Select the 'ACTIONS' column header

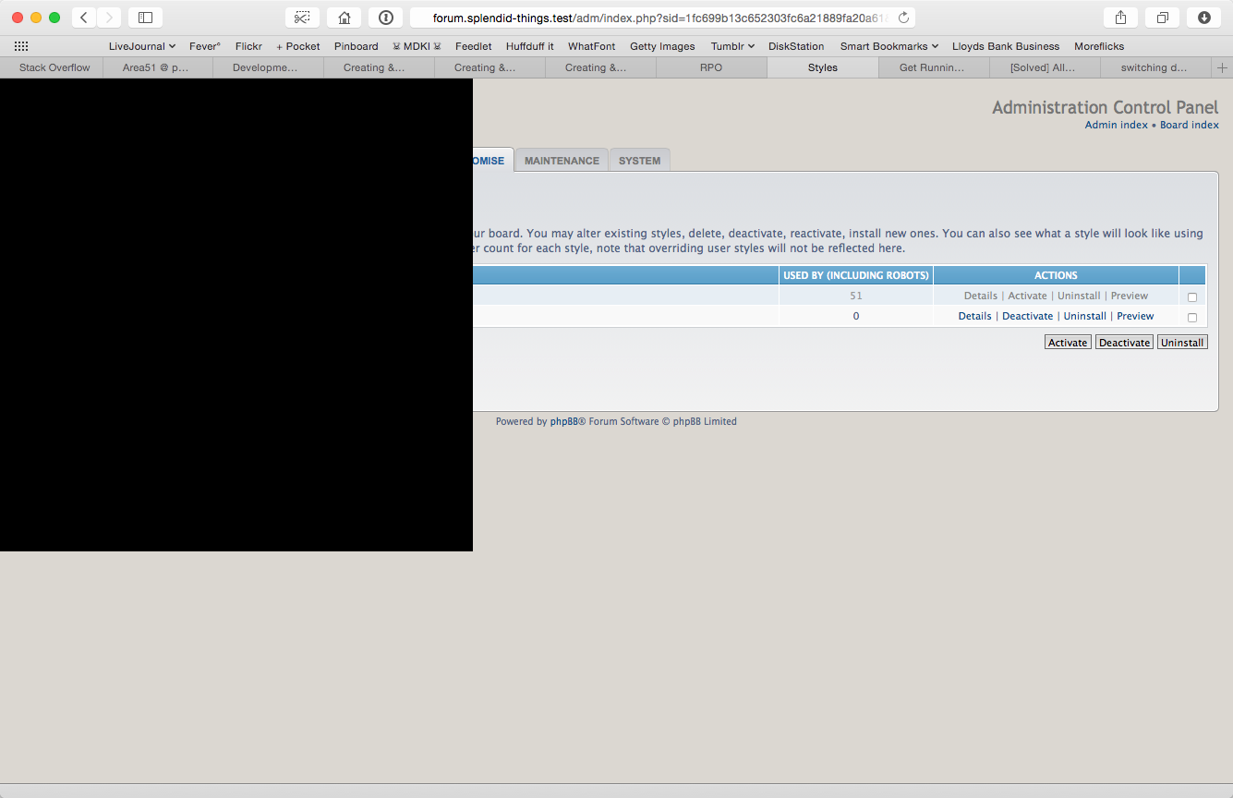pos(1056,275)
